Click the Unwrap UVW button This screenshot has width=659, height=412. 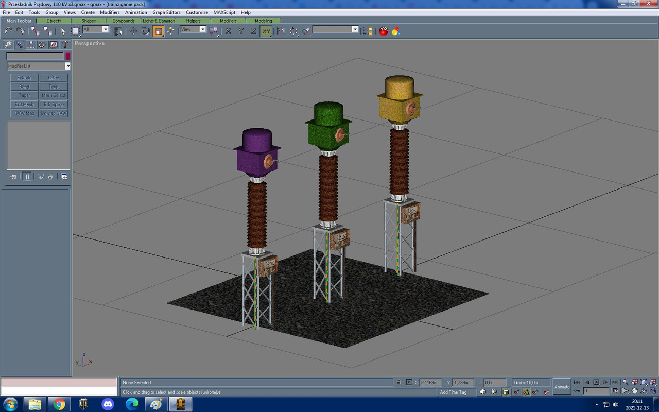click(x=54, y=113)
